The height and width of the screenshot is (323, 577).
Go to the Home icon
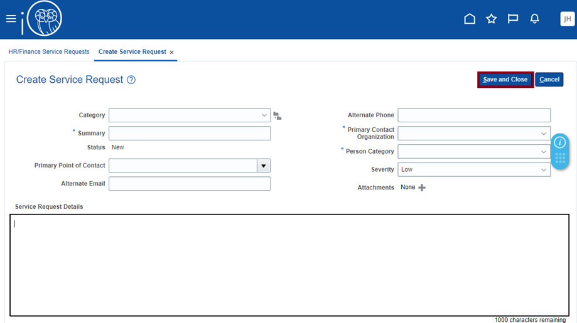[x=470, y=19]
